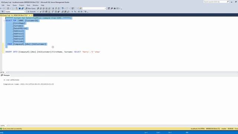The image size is (238, 134).
Task: Parse the query using the checkmark icon
Action: 41,12
